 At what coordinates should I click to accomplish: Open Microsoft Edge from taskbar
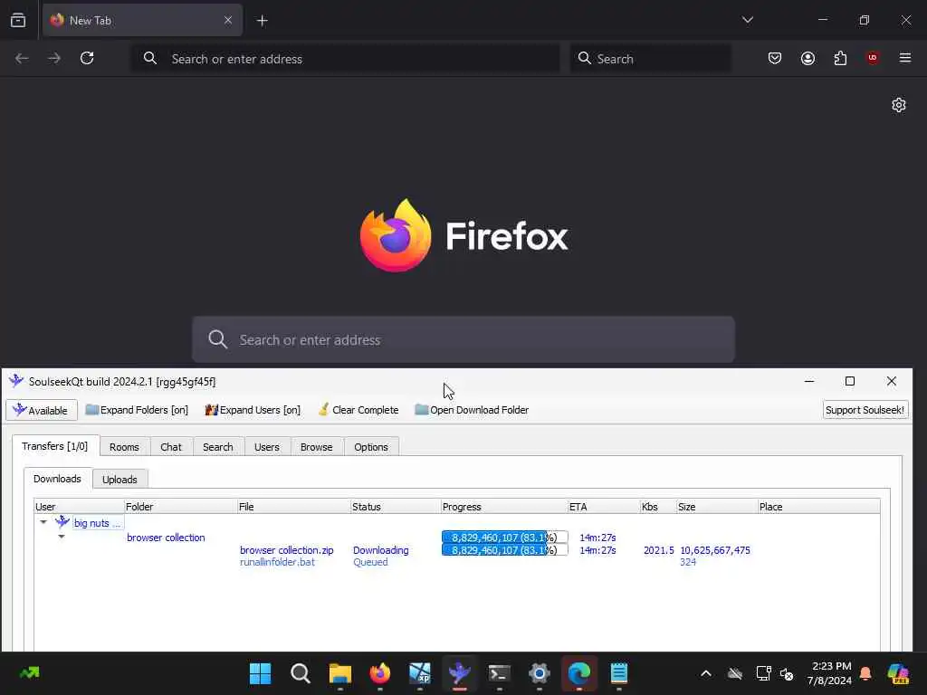[578, 673]
